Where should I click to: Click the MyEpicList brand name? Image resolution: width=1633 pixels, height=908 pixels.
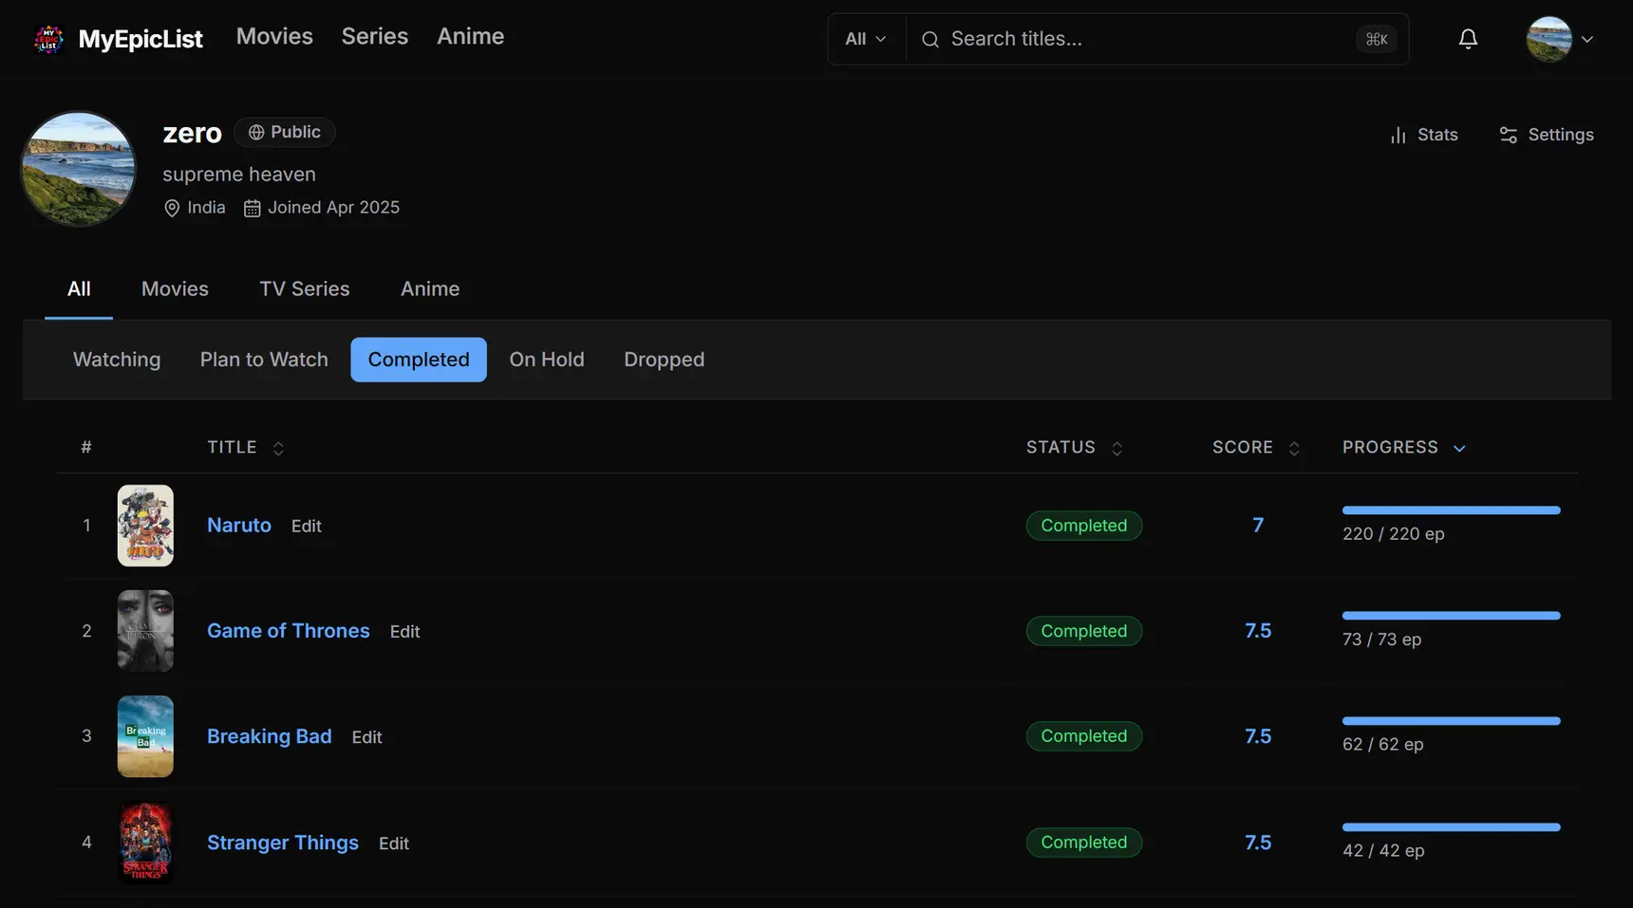pos(141,39)
